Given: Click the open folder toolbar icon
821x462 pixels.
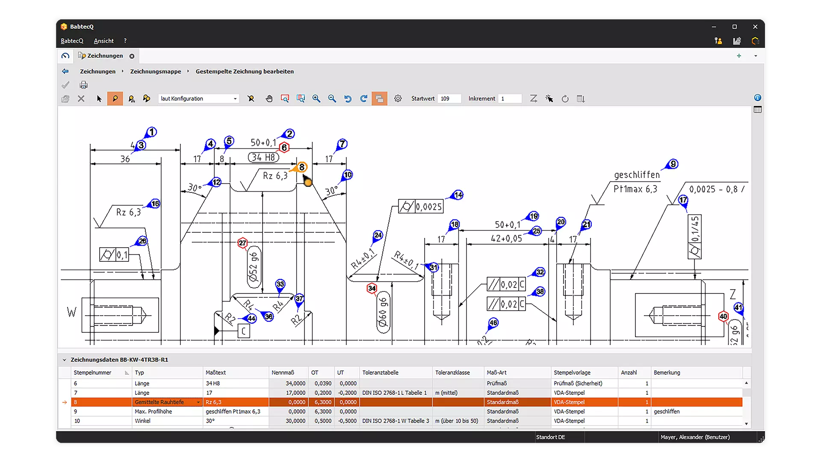Looking at the screenshot, I should pos(65,99).
